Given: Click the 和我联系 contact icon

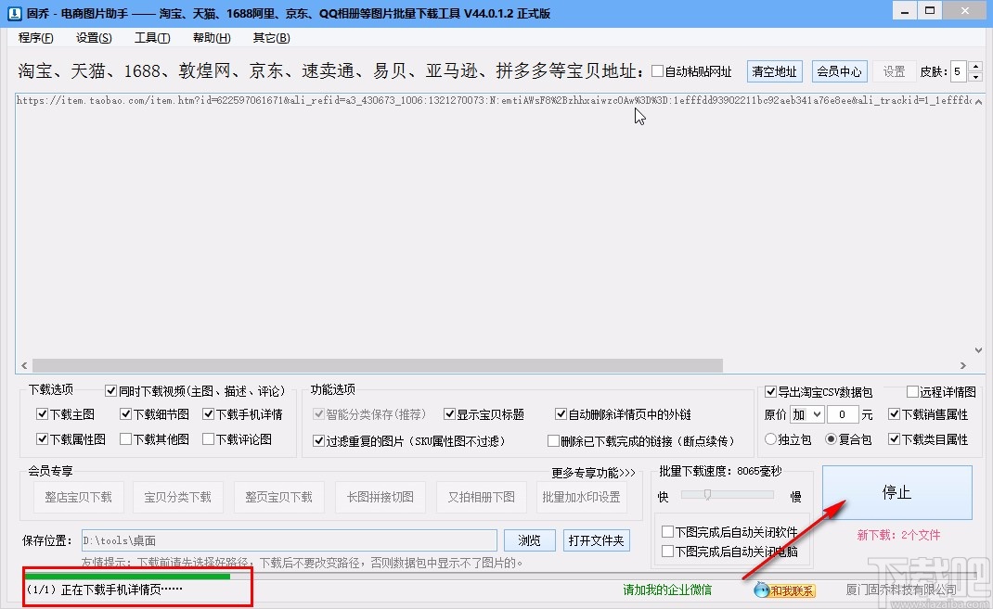Looking at the screenshot, I should tap(784, 590).
